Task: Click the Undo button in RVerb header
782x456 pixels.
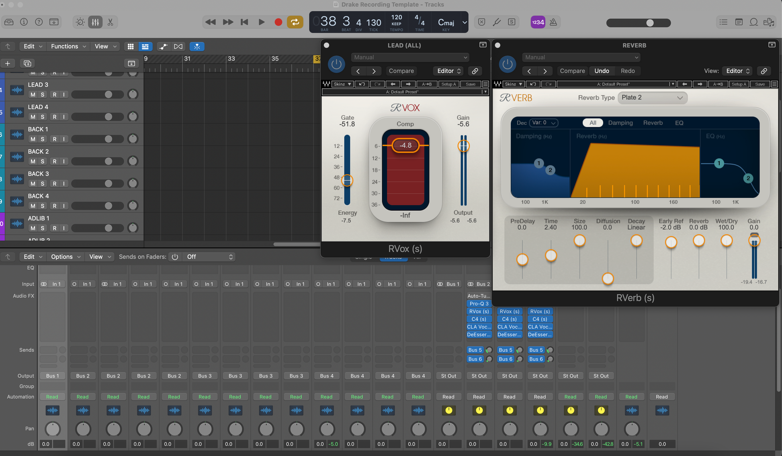Action: click(601, 71)
